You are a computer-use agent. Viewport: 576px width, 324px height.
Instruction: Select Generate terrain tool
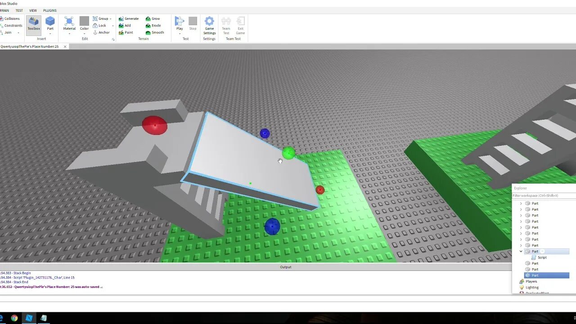coord(129,18)
